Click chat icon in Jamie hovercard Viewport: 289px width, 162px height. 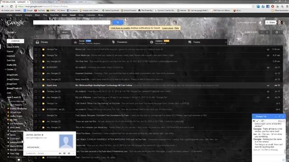pos(64,153)
